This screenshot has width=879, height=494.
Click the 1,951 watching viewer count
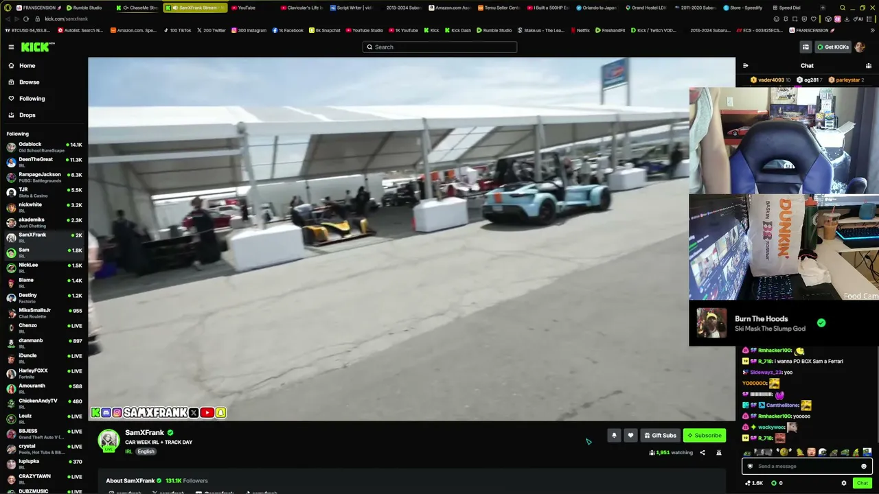click(670, 453)
